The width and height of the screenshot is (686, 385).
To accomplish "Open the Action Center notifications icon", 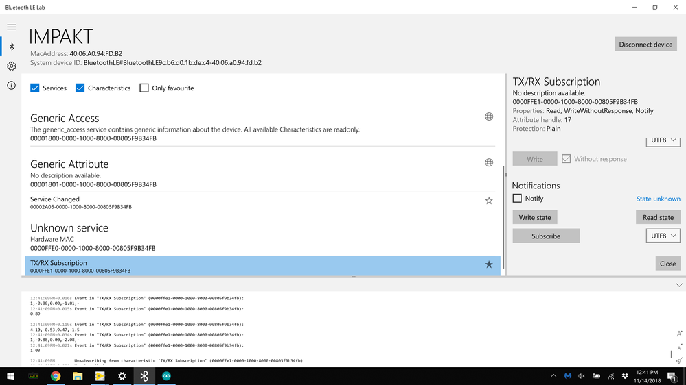I will [672, 376].
